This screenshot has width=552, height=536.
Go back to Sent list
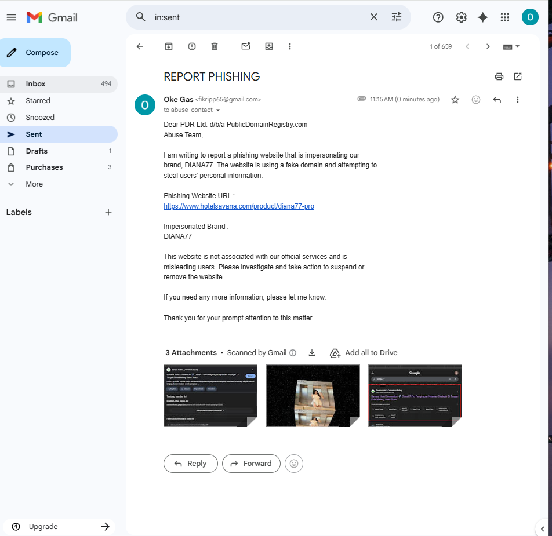coord(140,46)
